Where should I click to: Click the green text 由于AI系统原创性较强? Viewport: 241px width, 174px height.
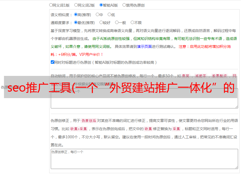111,39
